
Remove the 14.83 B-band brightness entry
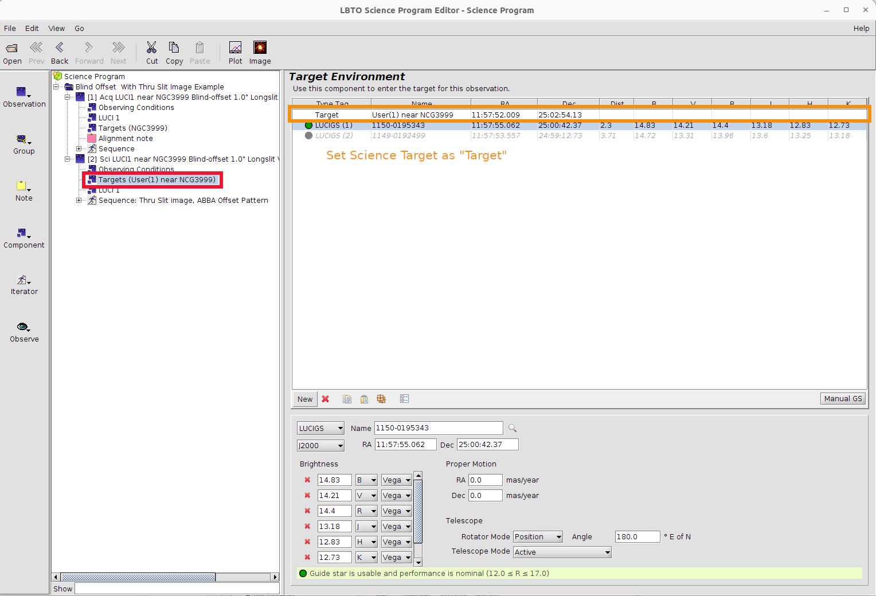[307, 480]
